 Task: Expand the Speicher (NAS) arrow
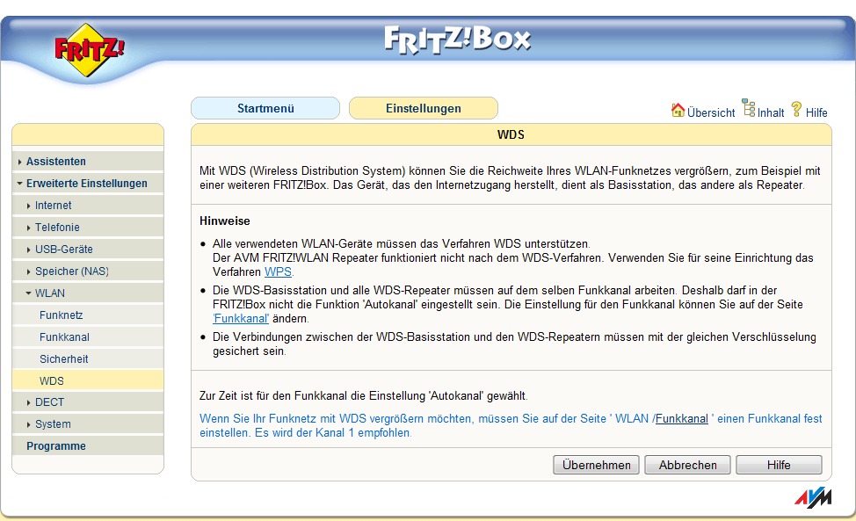28,271
